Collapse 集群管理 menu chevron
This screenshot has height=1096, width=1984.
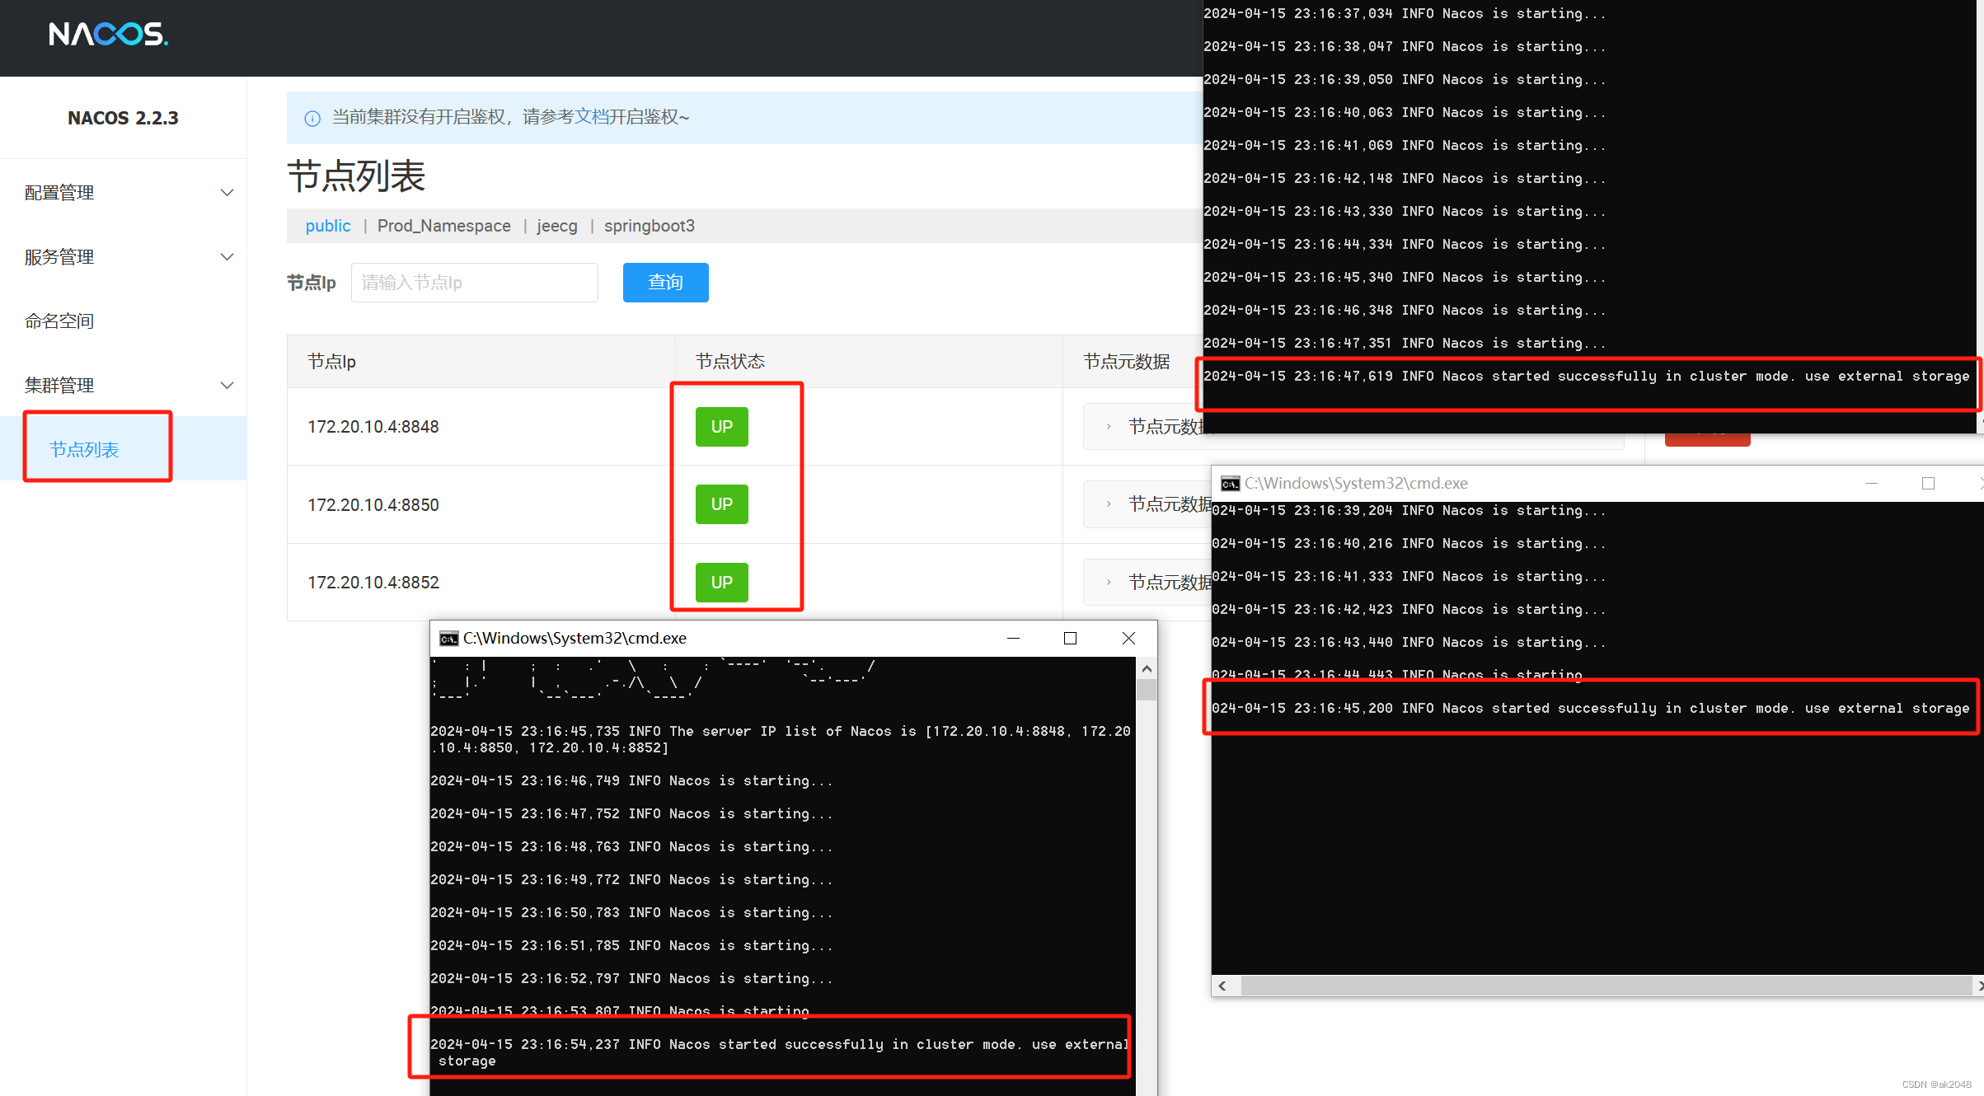click(x=227, y=386)
